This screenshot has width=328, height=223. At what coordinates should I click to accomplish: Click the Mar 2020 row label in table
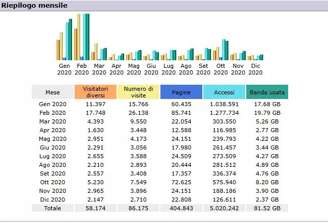pos(53,121)
